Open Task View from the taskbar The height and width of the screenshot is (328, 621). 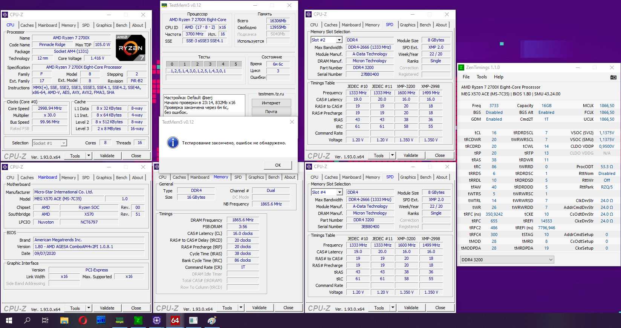[45, 320]
